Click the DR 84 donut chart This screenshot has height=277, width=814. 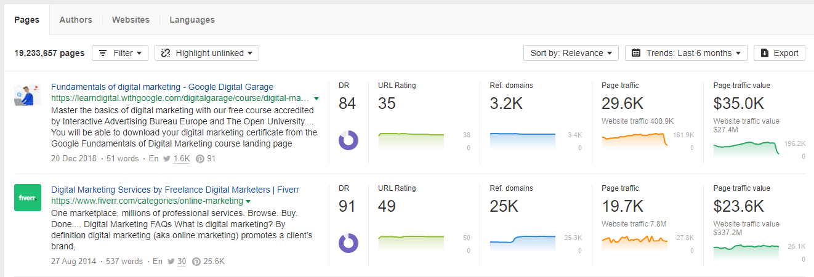point(349,140)
